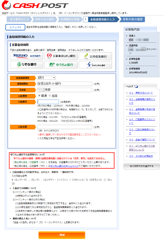Screen dimensions: 164x239
Task: Click the ヘルプ panel header text
Action: pos(130,87)
